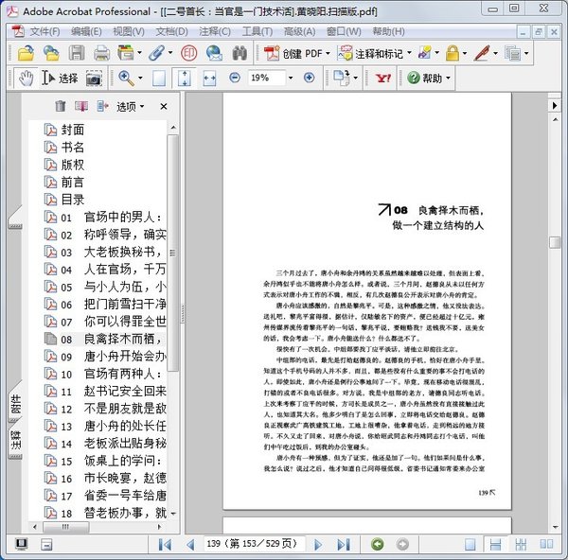Click the security padlock icon

pyautogui.click(x=453, y=53)
